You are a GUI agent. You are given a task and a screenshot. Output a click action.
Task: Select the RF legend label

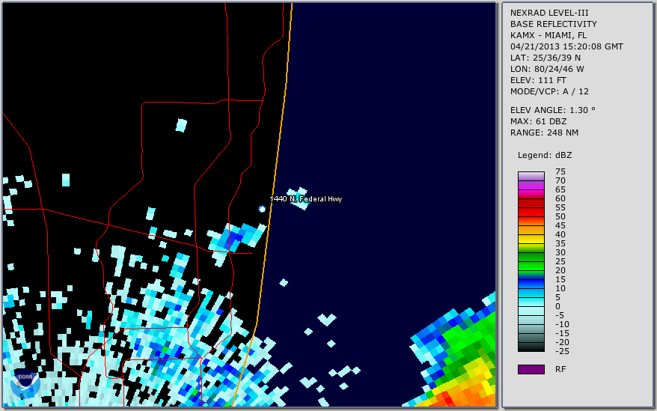[x=560, y=369]
